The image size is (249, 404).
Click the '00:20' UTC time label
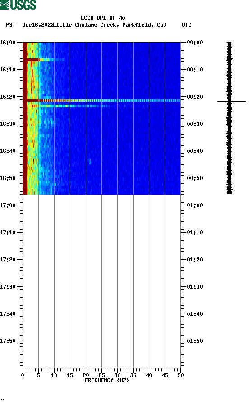tap(195, 97)
